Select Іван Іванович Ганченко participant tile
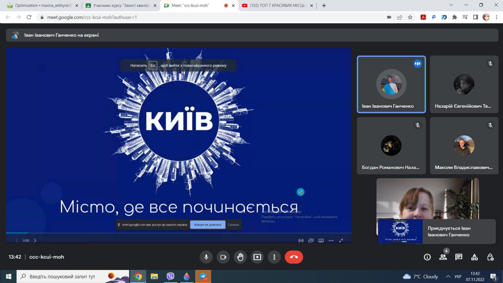503x283 pixels. tap(391, 84)
